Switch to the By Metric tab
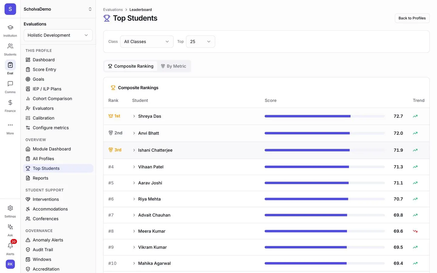 coord(174,66)
